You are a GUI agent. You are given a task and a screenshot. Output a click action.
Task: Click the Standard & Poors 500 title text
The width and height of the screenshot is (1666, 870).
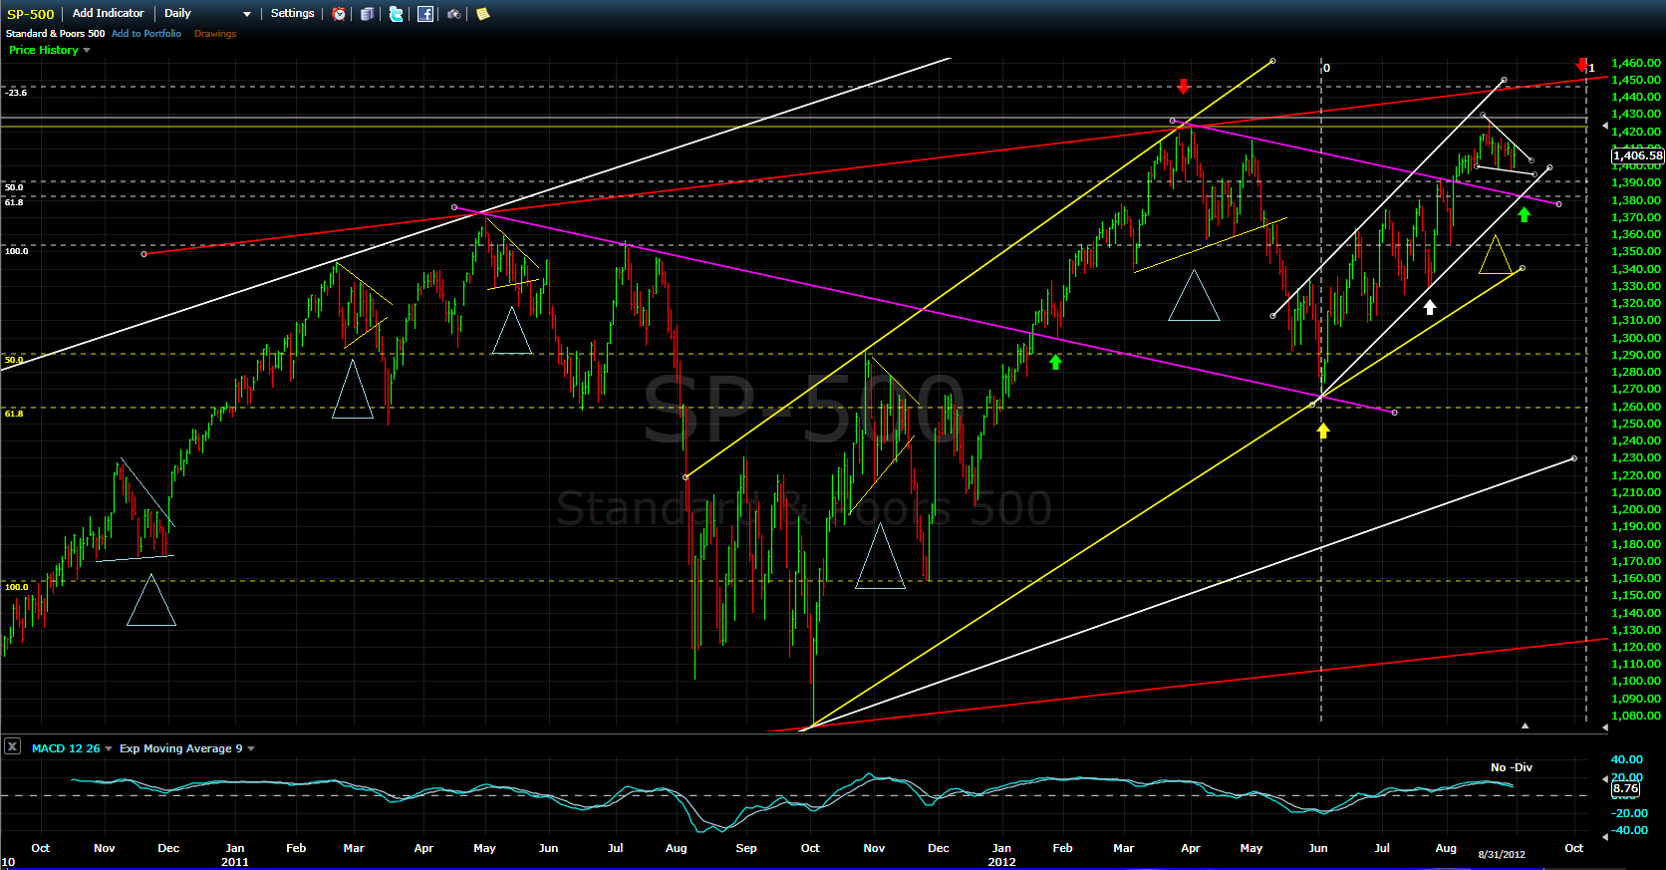coord(55,34)
